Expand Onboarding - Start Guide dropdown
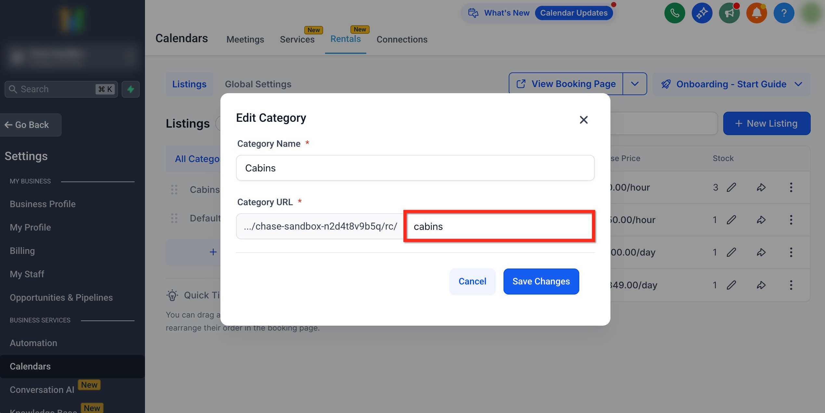Viewport: 825px width, 413px height. point(798,84)
